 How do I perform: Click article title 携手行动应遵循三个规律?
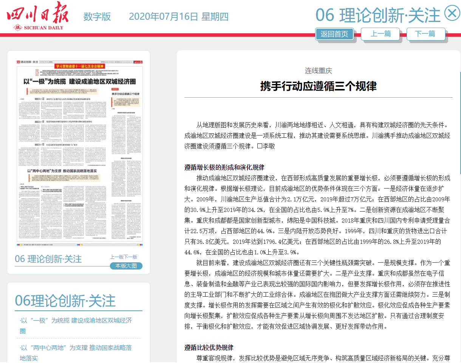click(318, 86)
